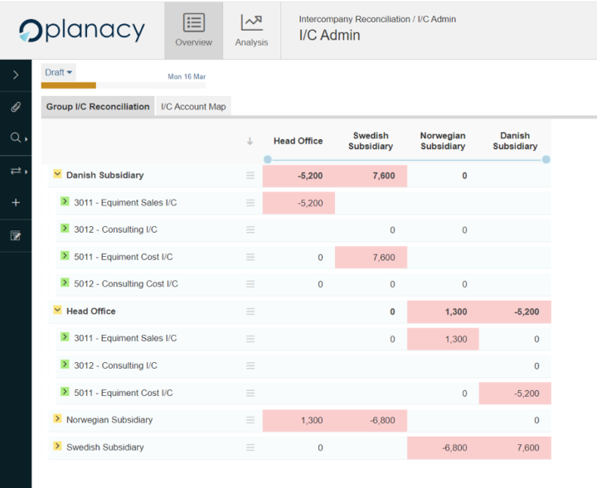Click the down arrow sort icon in header
This screenshot has width=597, height=488.
(x=250, y=142)
